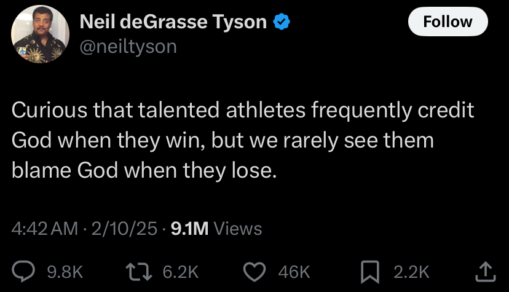
Task: Click the Views label beside 9.1M
Action: (x=238, y=229)
